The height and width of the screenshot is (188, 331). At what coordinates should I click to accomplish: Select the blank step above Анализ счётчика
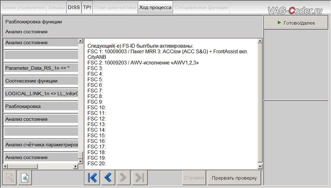tap(41, 132)
